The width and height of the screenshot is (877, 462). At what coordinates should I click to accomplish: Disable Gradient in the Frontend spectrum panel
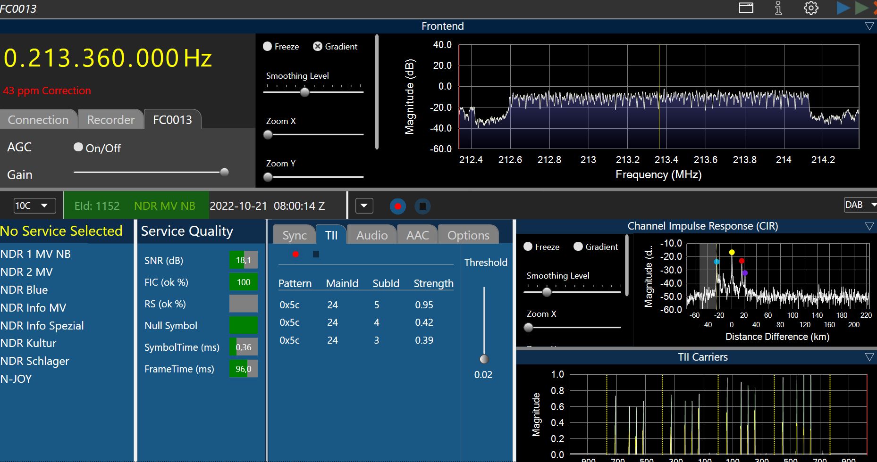[318, 46]
